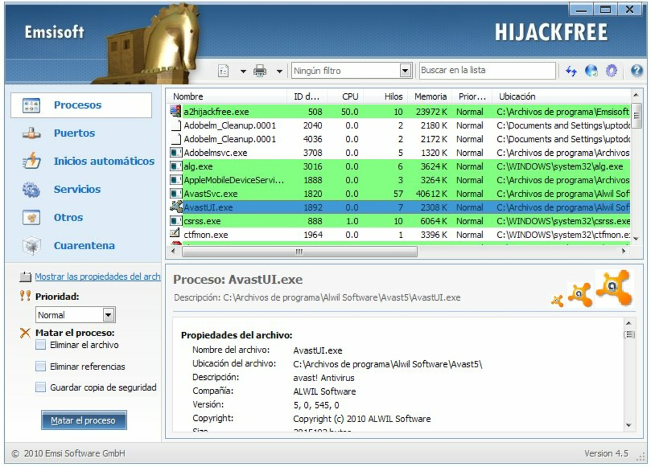This screenshot has width=651, height=467.
Task: Click the 'Matar el proceso' button
Action: click(84, 420)
